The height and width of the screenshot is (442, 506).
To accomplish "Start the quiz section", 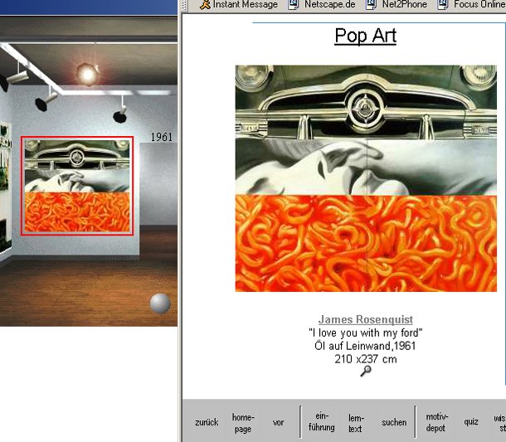I will click(471, 422).
